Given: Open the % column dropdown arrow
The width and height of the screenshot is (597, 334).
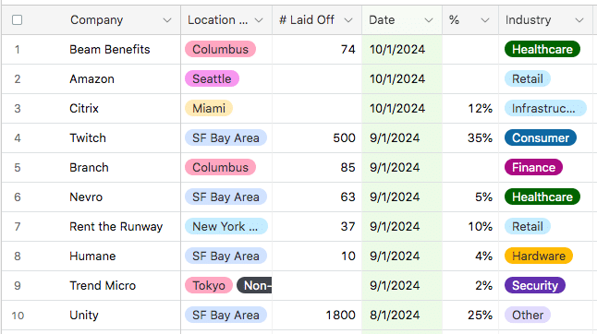Looking at the screenshot, I should (x=484, y=20).
